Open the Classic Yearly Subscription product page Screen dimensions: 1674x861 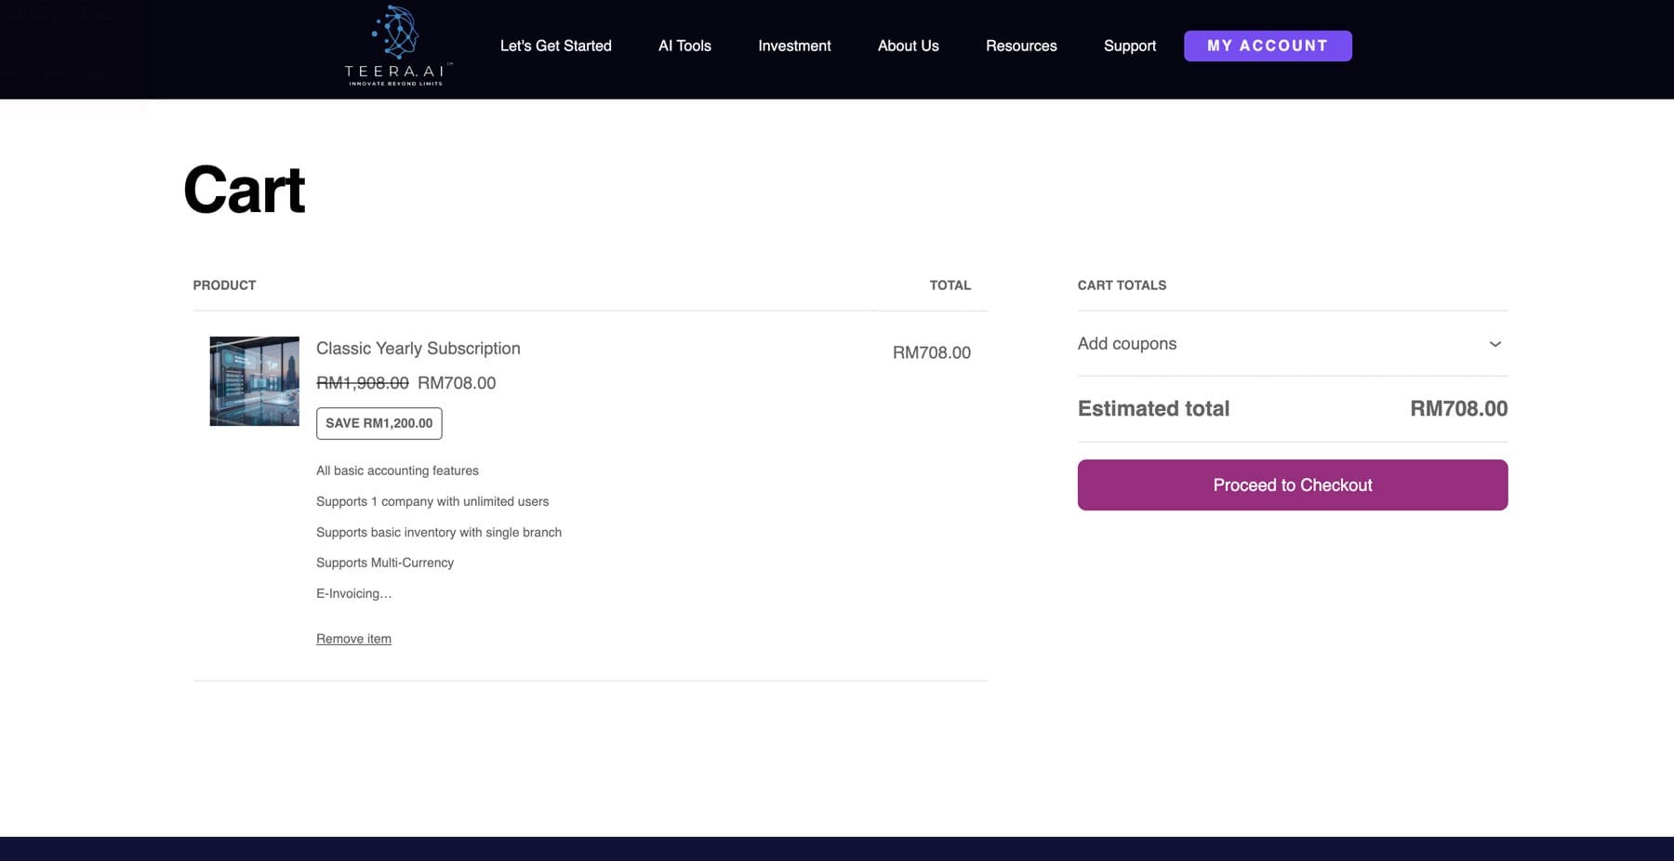point(418,348)
